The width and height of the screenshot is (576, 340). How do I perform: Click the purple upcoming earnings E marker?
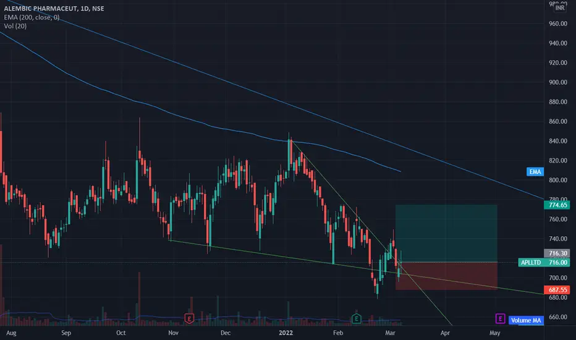point(500,319)
